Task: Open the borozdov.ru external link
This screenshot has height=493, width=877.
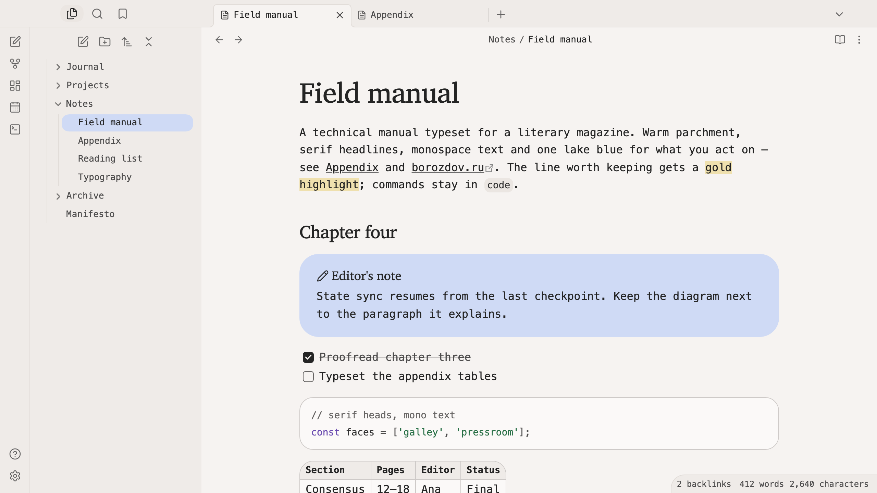Action: (x=452, y=167)
